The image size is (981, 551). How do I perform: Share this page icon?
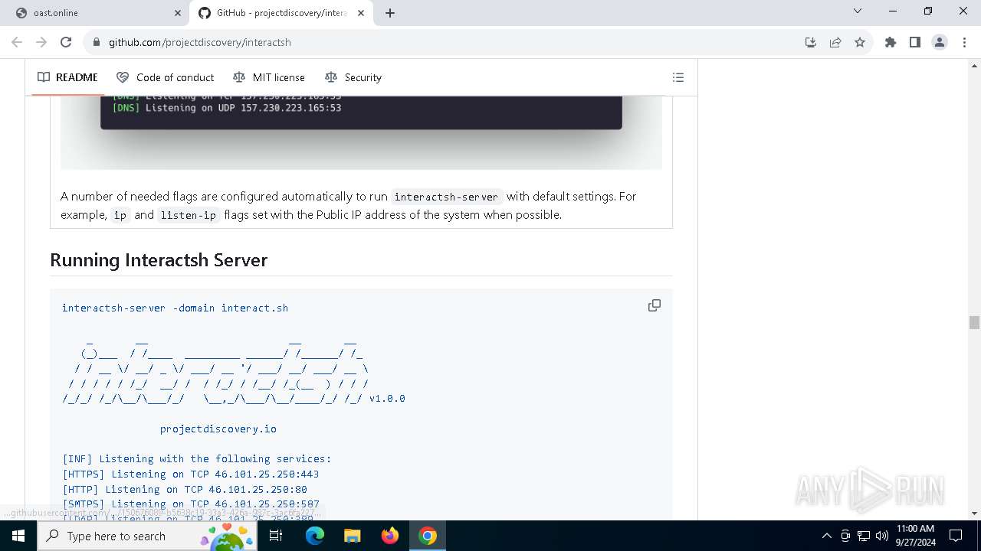coord(835,42)
